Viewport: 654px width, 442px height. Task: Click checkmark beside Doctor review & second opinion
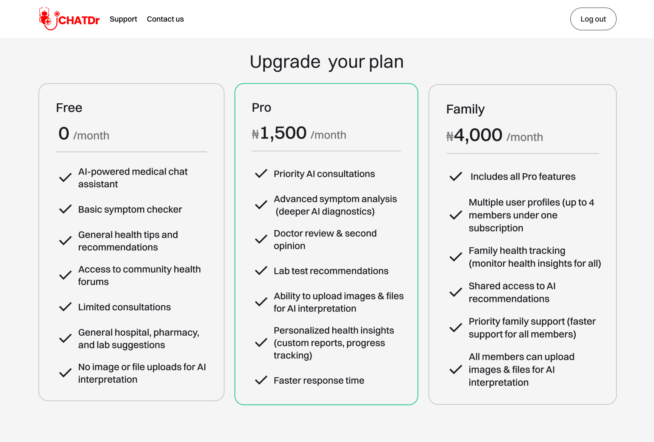[261, 240]
